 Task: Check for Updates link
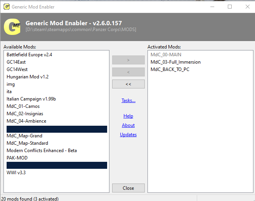point(128,135)
